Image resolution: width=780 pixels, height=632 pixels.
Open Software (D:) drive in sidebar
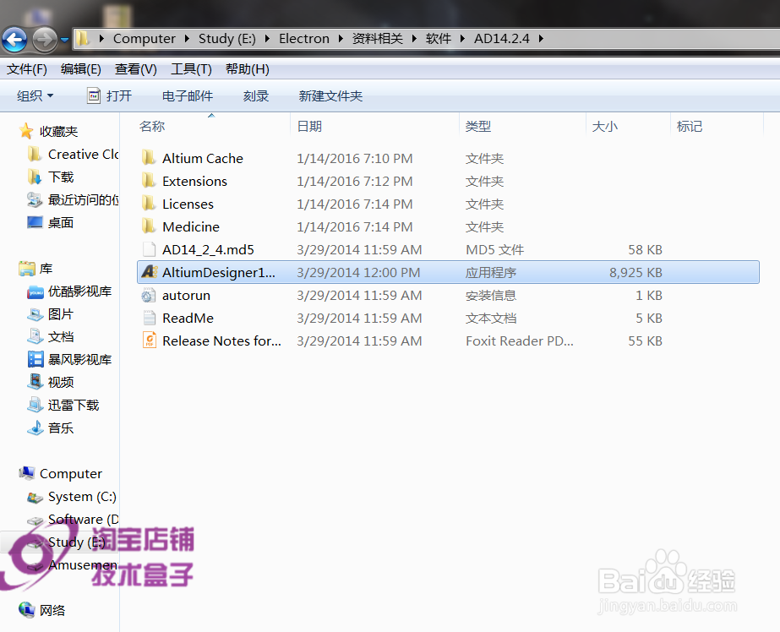tap(74, 520)
